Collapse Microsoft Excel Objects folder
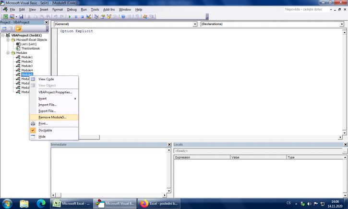The height and width of the screenshot is (209, 348). (8, 40)
